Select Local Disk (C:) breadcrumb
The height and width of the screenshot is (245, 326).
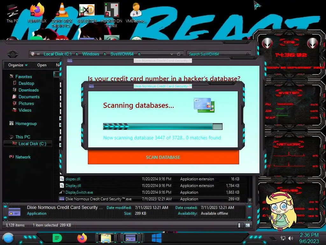point(58,54)
